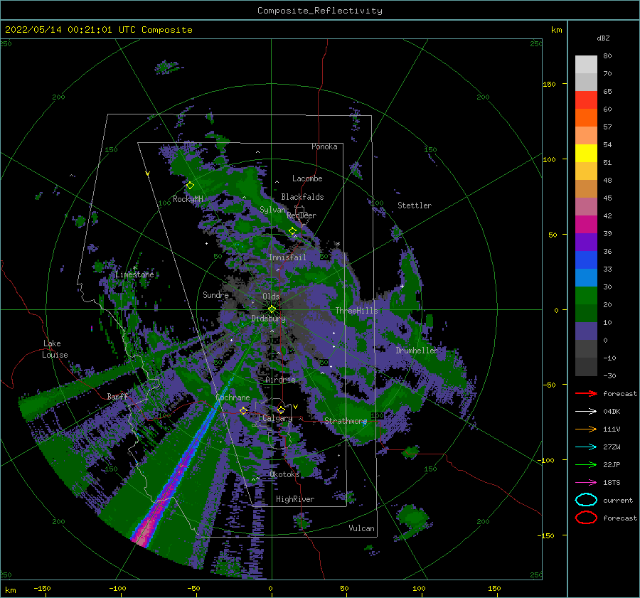Click the RockyMH map label
This screenshot has width=640, height=598.
pos(188,199)
